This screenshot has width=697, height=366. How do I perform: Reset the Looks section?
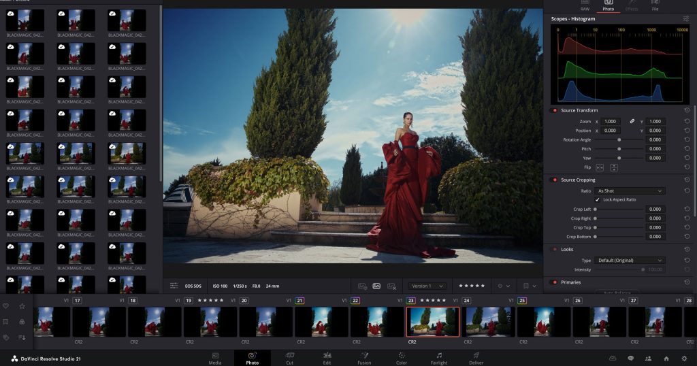click(x=687, y=249)
